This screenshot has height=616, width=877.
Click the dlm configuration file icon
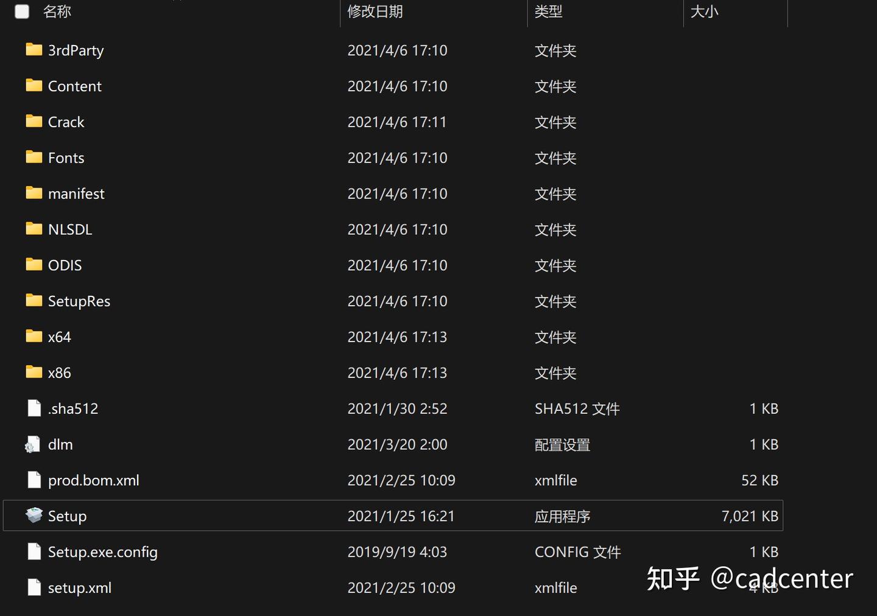pos(33,444)
